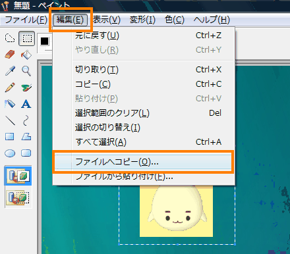
Task: Open the ファイル(F) menu
Action: coord(26,20)
